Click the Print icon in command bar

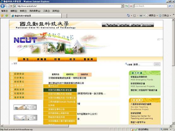(141, 15)
